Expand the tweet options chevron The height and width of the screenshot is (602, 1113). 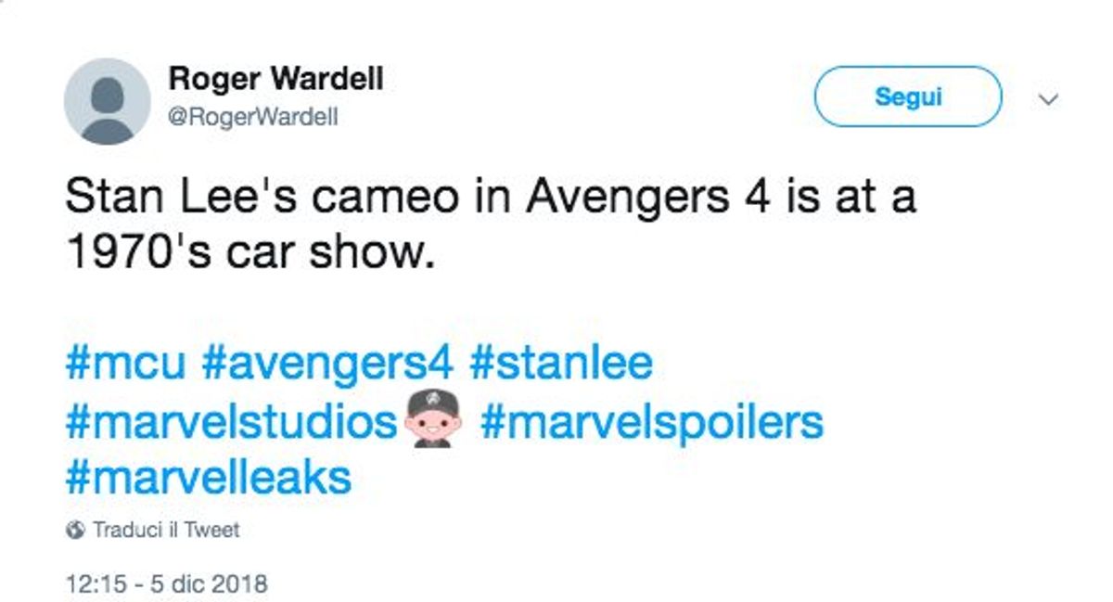[x=1049, y=99]
